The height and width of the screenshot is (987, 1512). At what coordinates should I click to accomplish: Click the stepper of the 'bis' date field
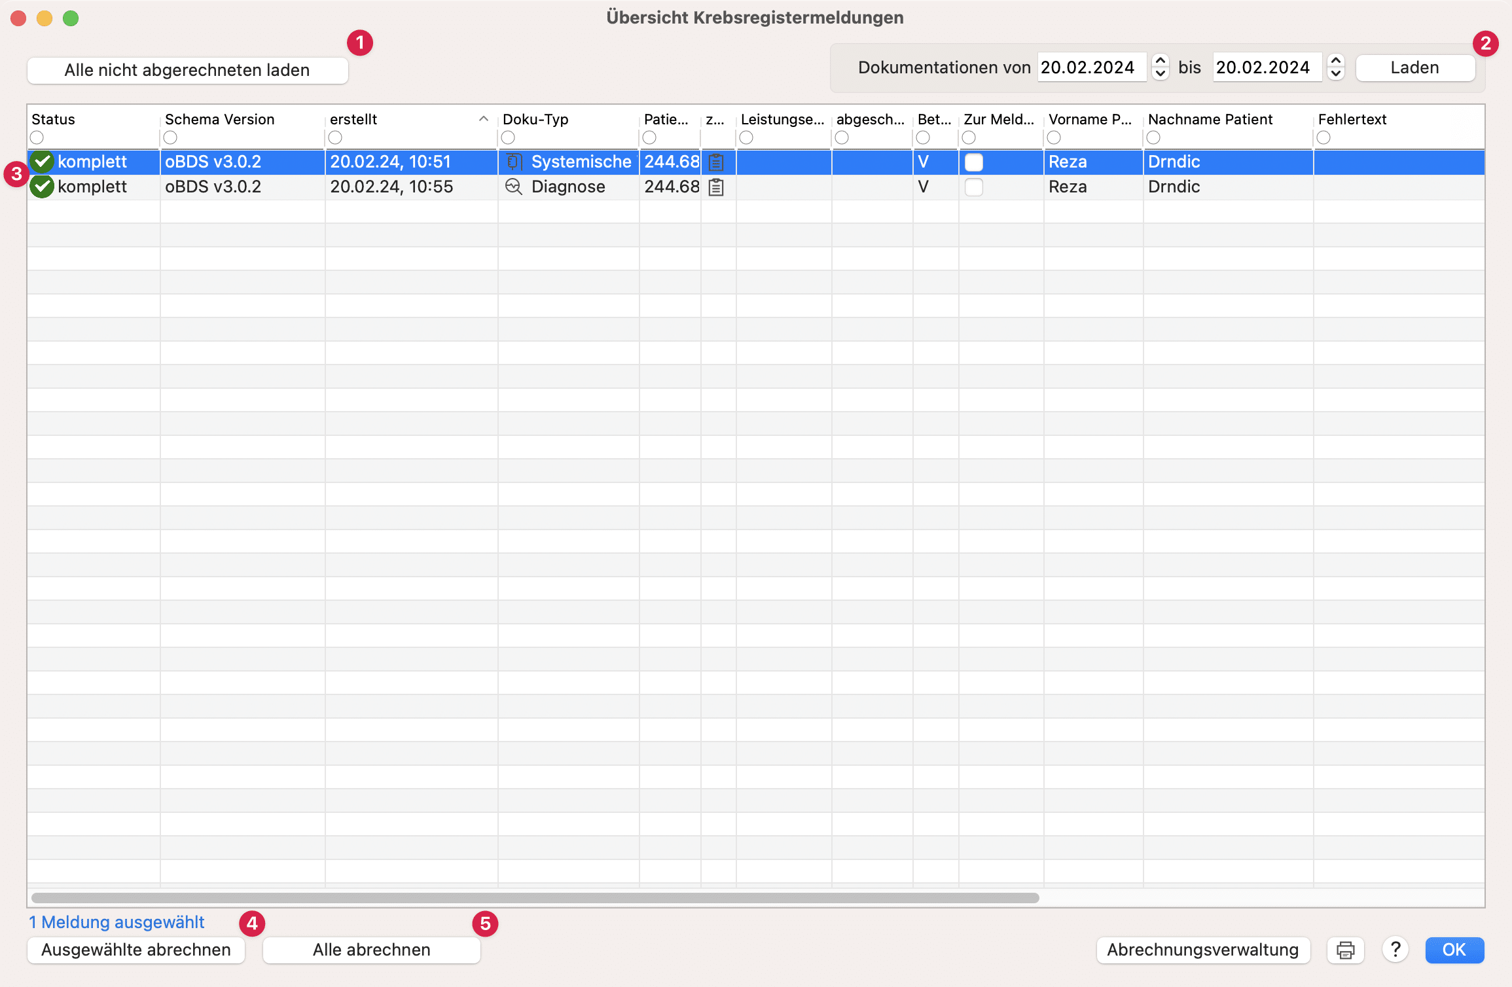coord(1336,67)
